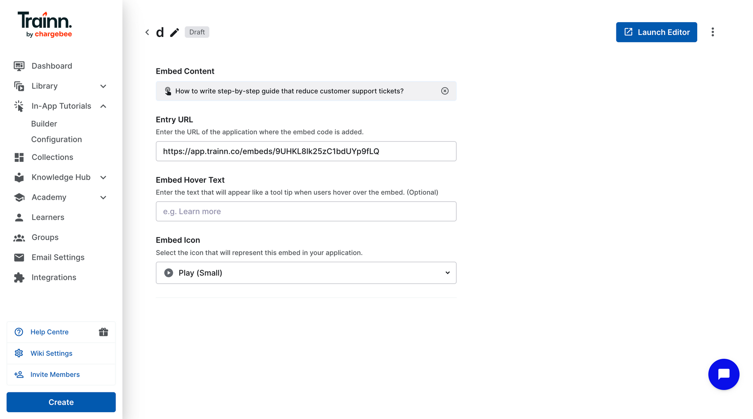
Task: Open Dashboard from the sidebar
Action: point(52,66)
